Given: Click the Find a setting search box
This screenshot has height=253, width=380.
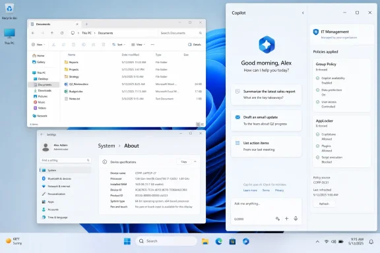Looking at the screenshot, I should point(65,160).
